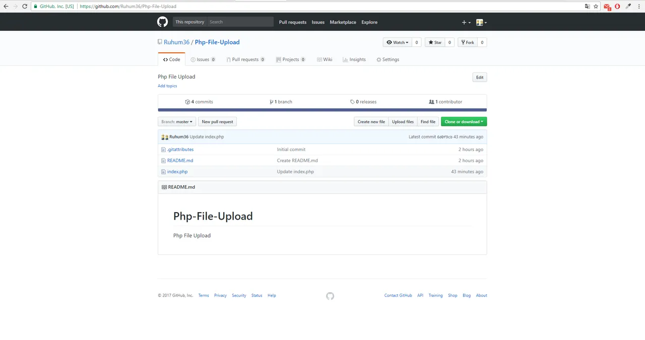View the 1 contributor link
This screenshot has height=340, width=645.
pyautogui.click(x=445, y=102)
